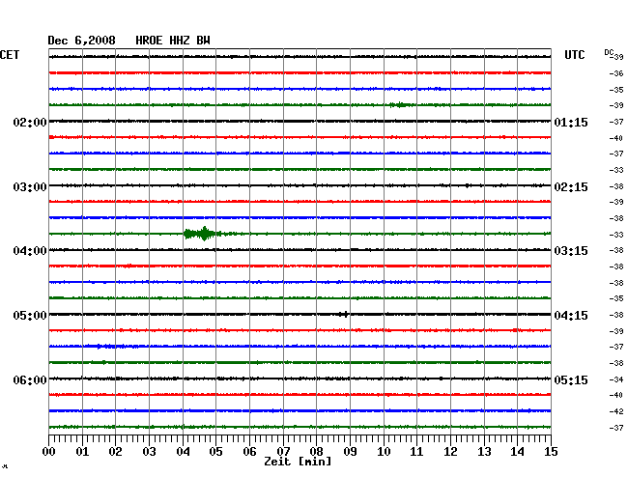Click the "05" minute axis label
Viewport: 628px width, 477px height.
[x=215, y=452]
